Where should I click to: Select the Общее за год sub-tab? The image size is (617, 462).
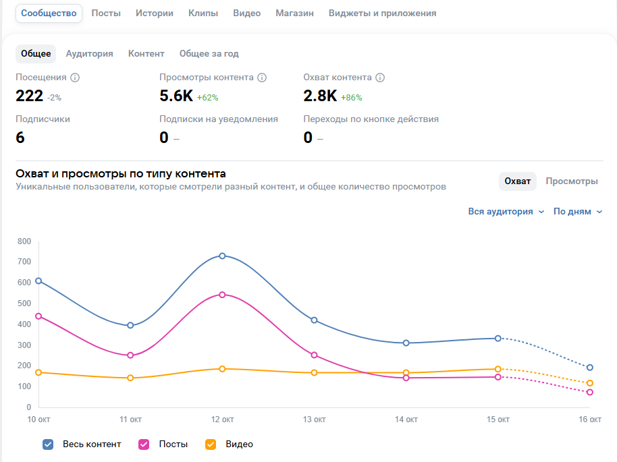pos(209,54)
